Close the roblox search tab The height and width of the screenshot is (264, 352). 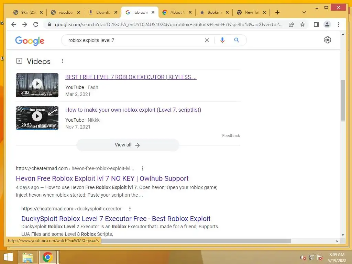click(x=153, y=12)
